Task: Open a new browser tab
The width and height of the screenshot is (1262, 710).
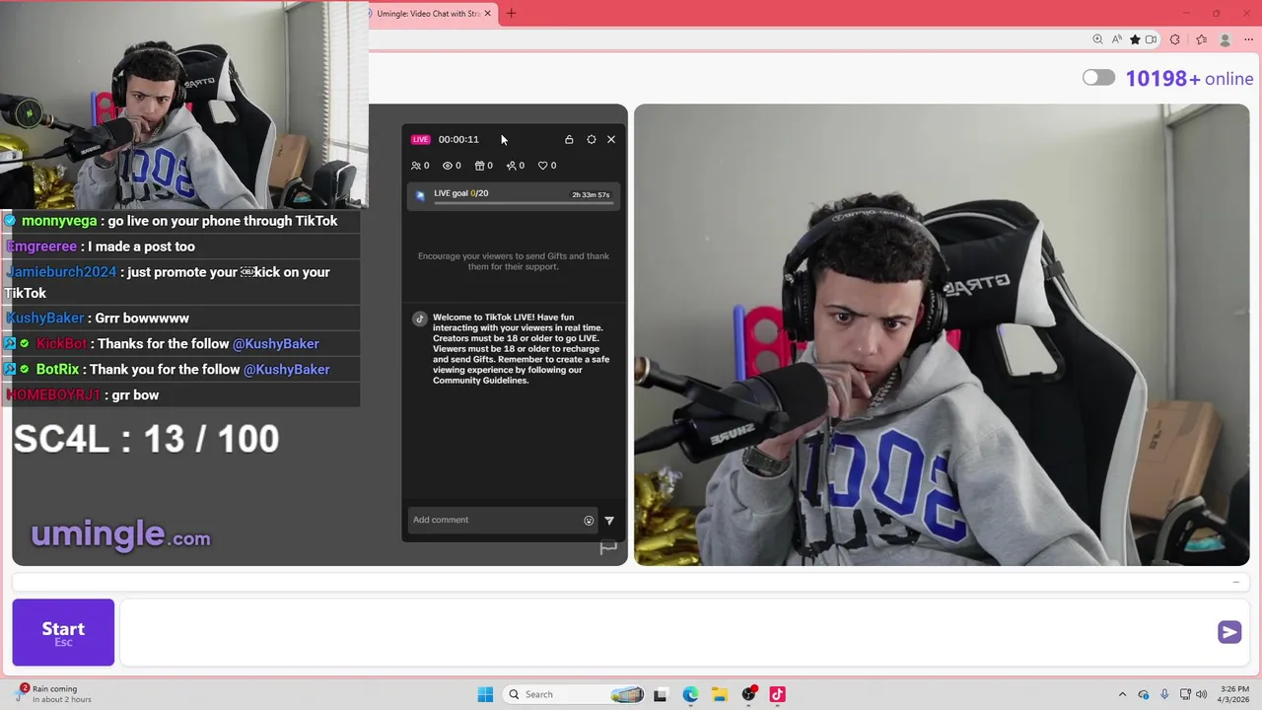Action: 511,14
